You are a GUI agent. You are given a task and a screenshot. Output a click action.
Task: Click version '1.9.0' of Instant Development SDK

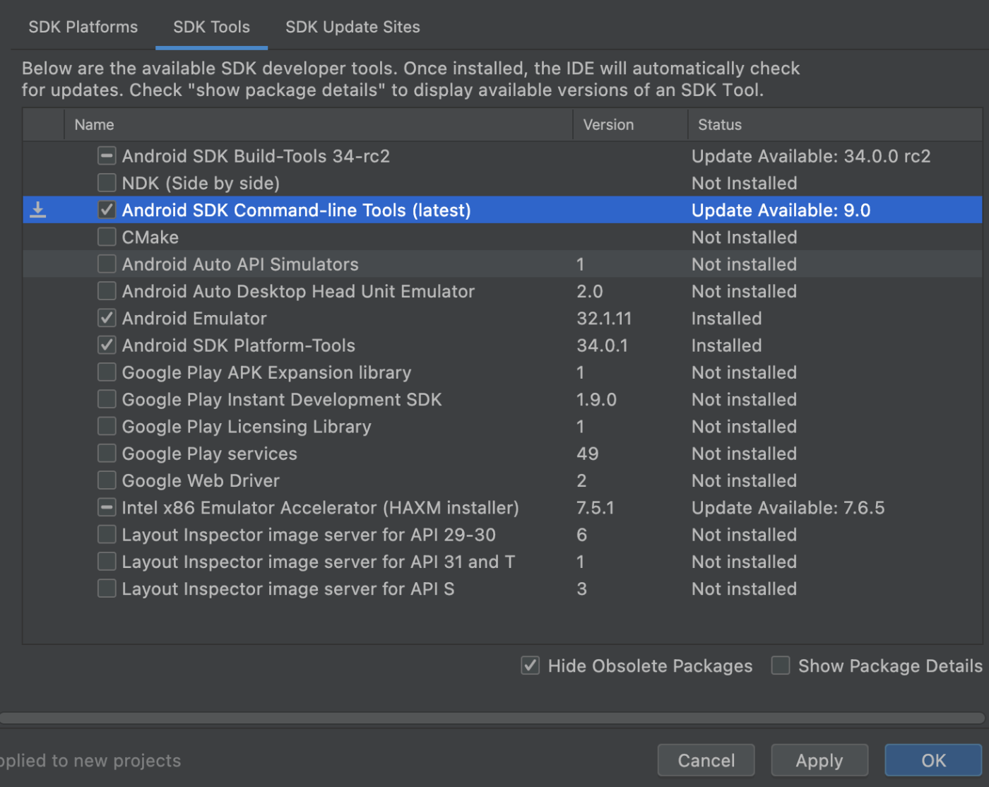pyautogui.click(x=596, y=400)
